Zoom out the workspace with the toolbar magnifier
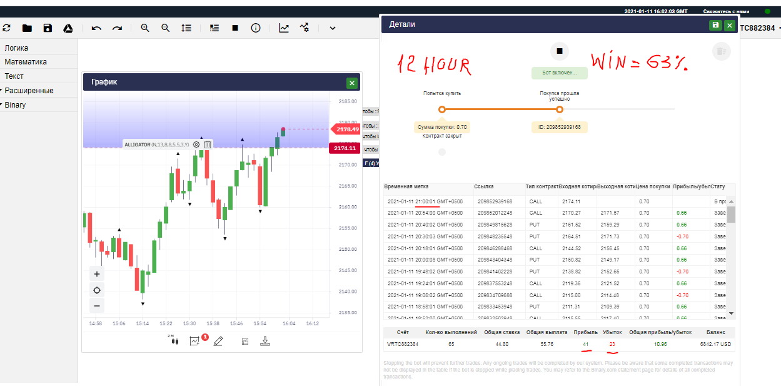 tap(166, 28)
